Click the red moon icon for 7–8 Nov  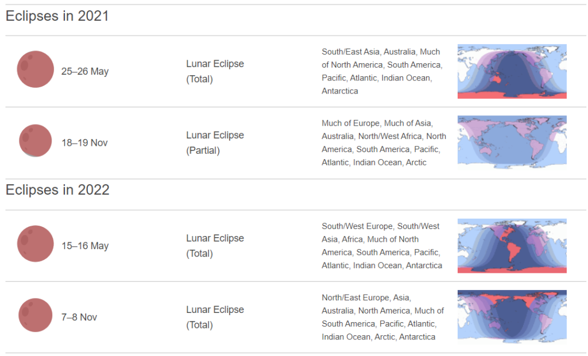[x=35, y=315]
